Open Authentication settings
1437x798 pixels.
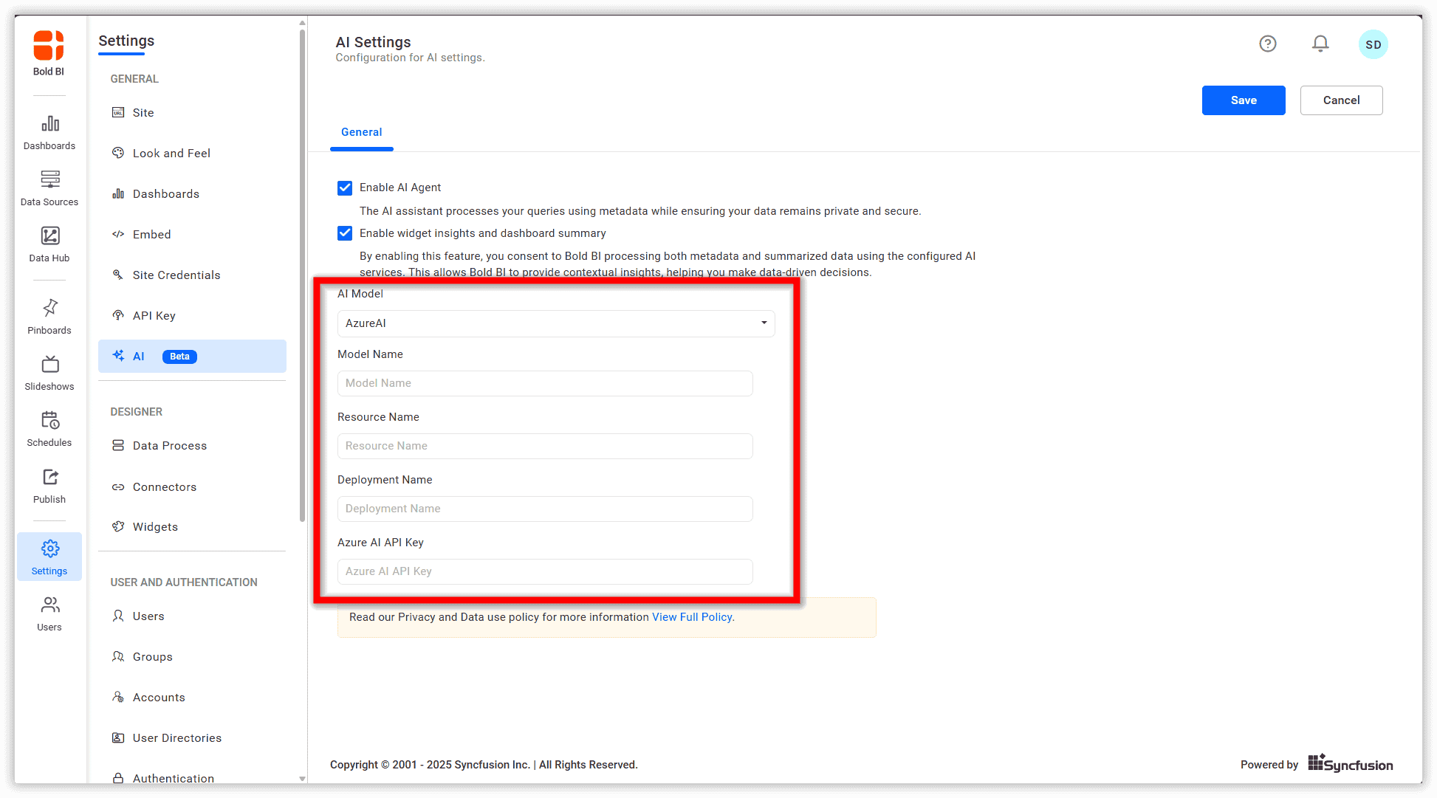coord(192,778)
